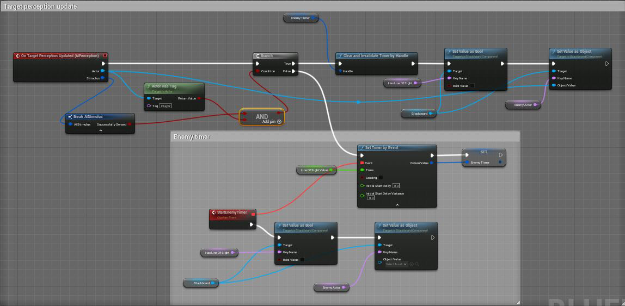
Task: Expand Break AIStimulus node's hidden pins arrow
Action: point(100,130)
